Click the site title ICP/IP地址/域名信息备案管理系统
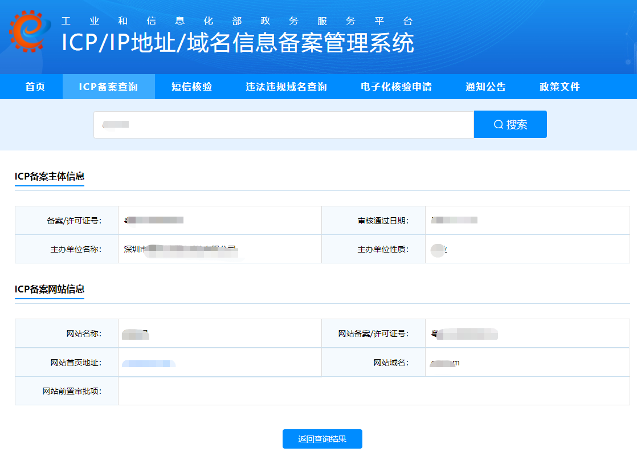The image size is (637, 468). [x=238, y=43]
